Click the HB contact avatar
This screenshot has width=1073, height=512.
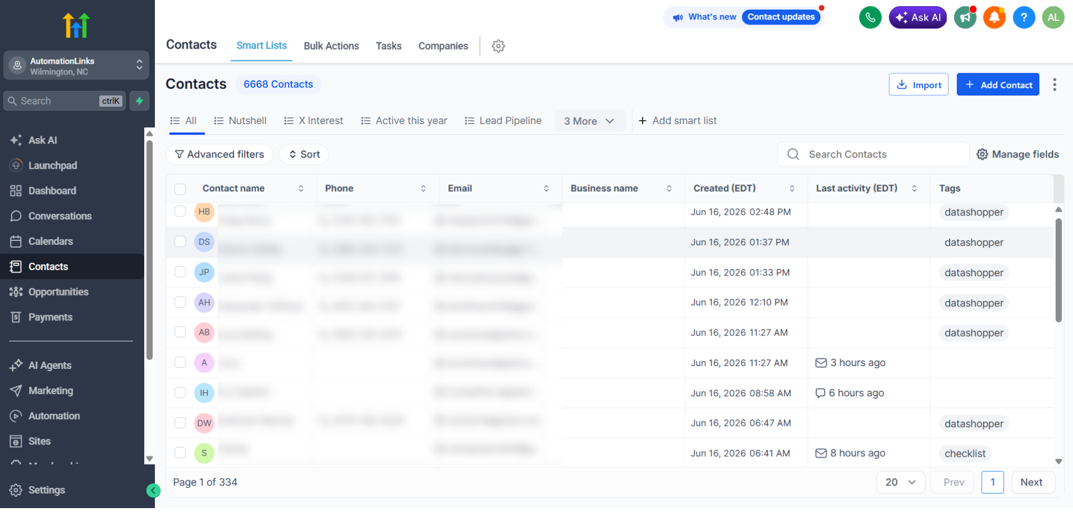[x=204, y=212]
